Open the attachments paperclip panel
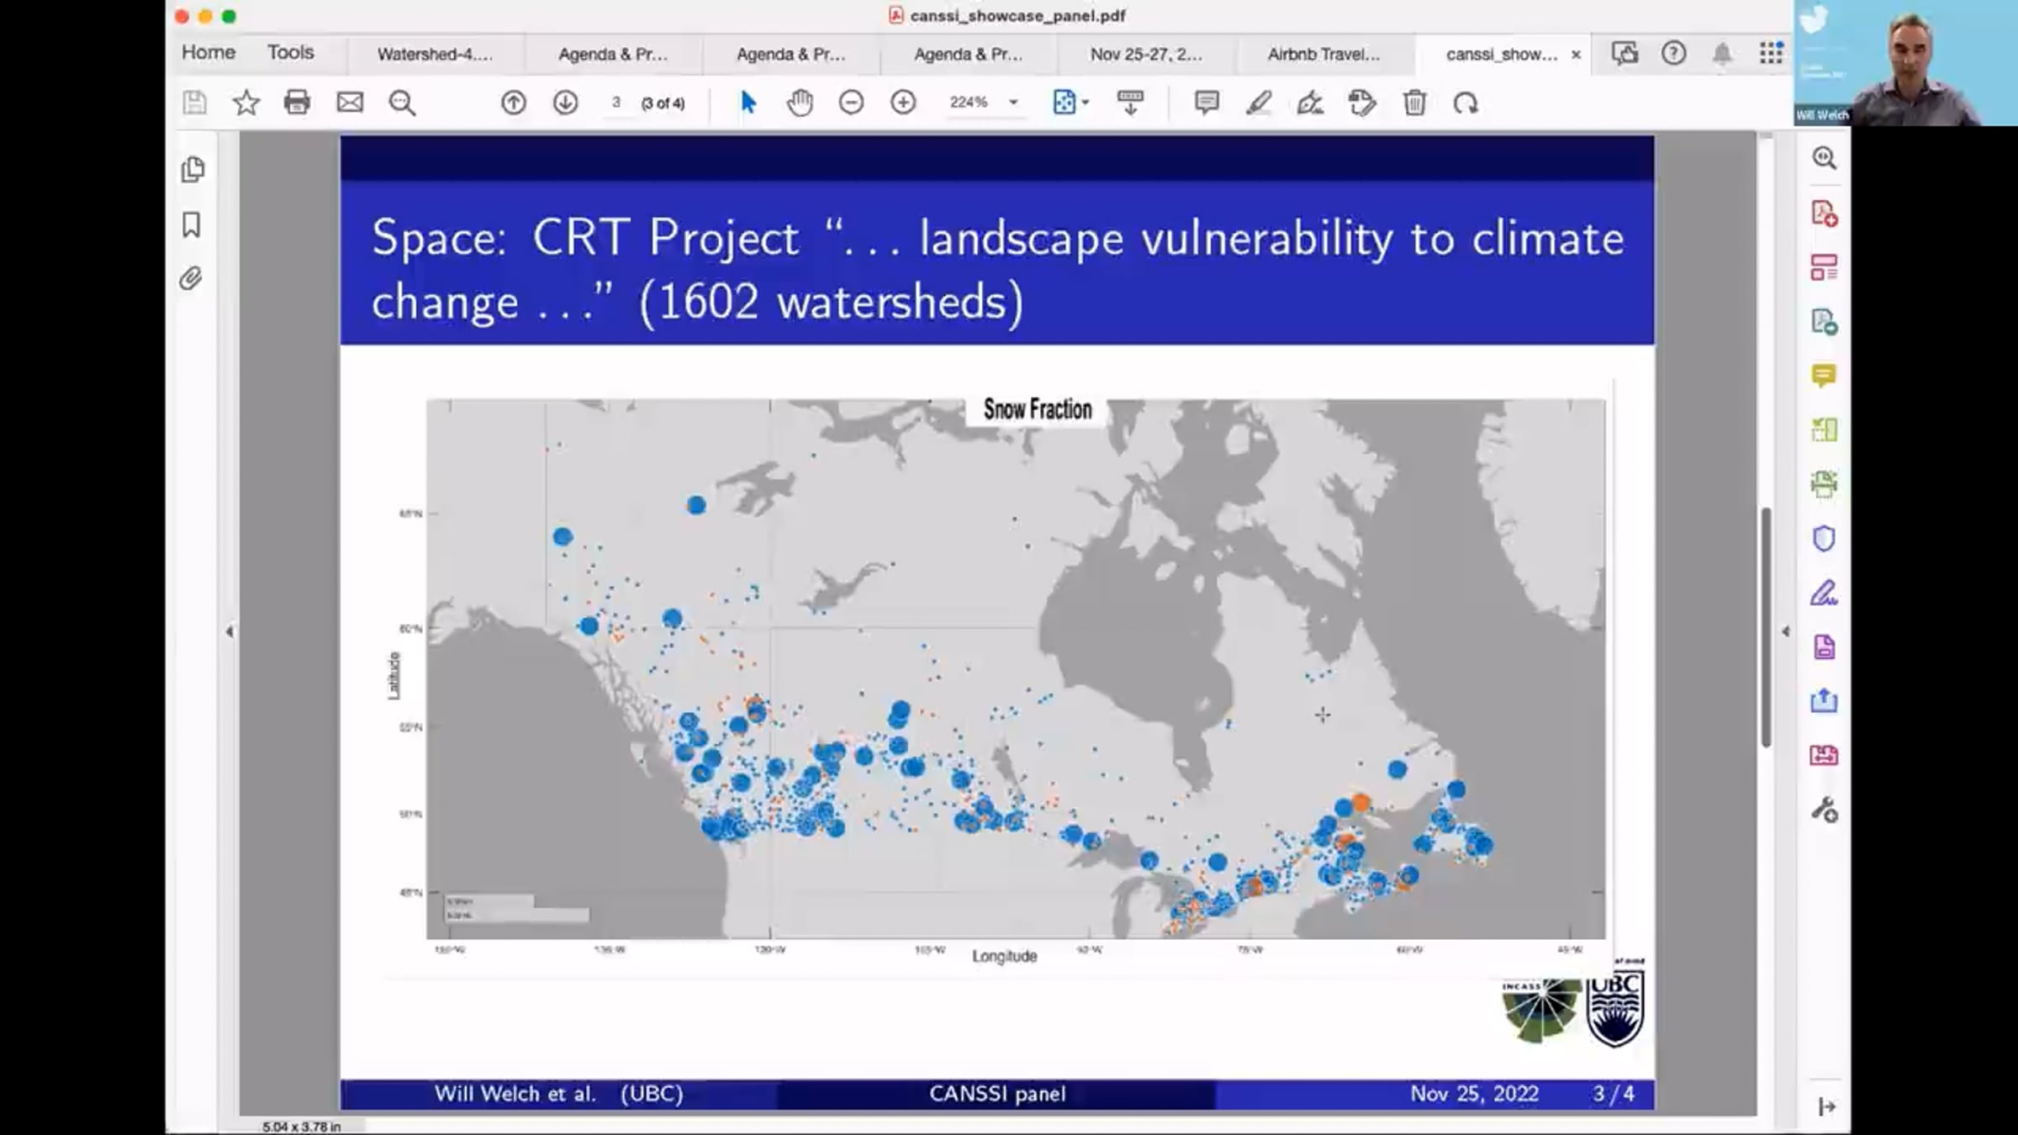Screen dimensions: 2018x1135 (x=192, y=278)
